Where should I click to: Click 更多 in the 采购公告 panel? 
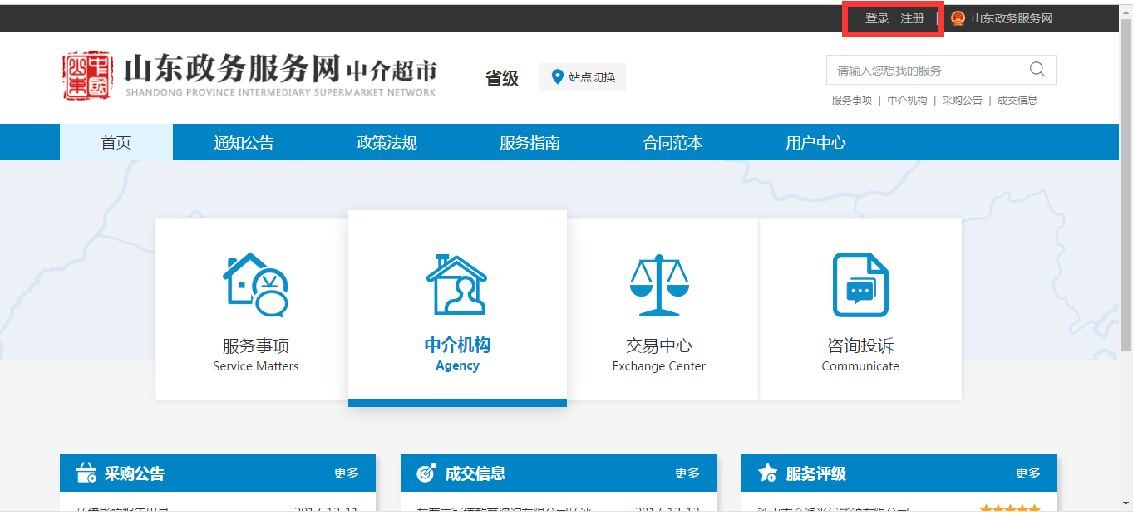(x=347, y=473)
